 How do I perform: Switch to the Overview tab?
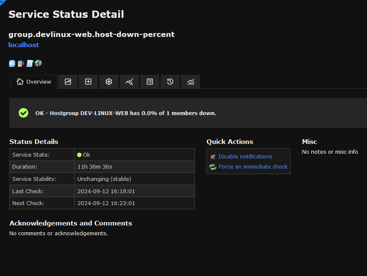(x=34, y=82)
